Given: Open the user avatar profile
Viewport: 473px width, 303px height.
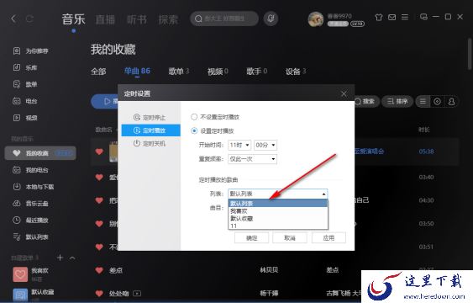Looking at the screenshot, I should pyautogui.click(x=316, y=19).
